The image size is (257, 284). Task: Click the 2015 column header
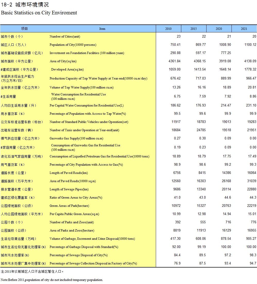coord(194,29)
